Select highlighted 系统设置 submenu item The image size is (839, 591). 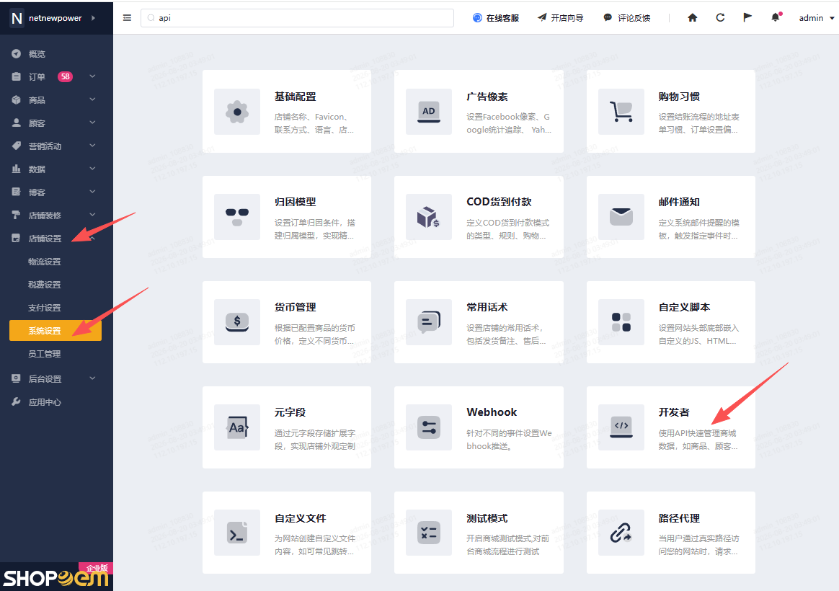pyautogui.click(x=56, y=331)
